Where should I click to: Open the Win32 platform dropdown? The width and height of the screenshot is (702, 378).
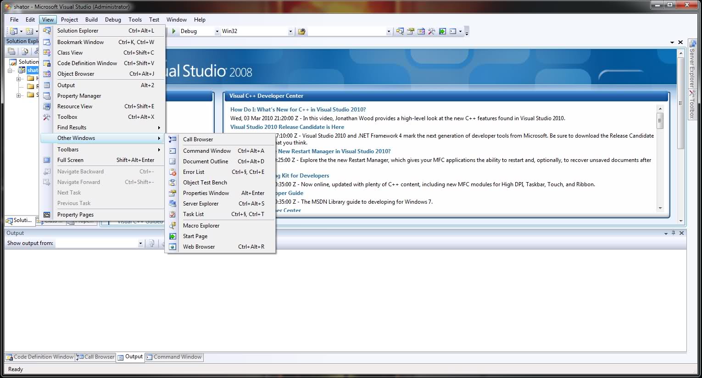coord(290,31)
